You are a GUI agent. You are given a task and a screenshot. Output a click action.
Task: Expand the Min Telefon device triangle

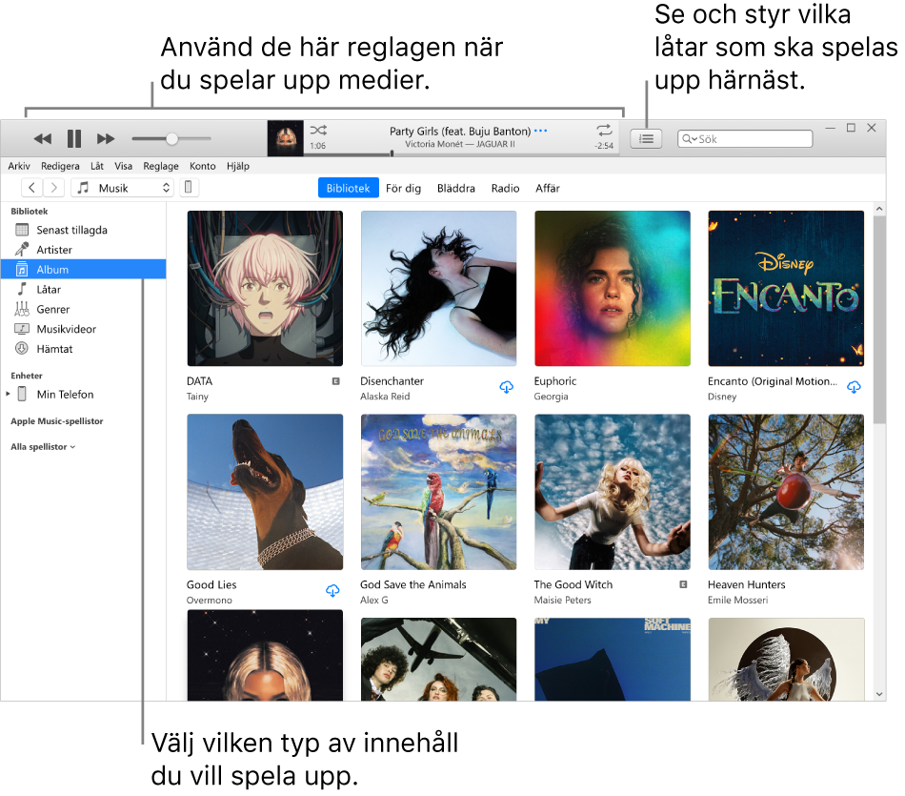[x=8, y=394]
